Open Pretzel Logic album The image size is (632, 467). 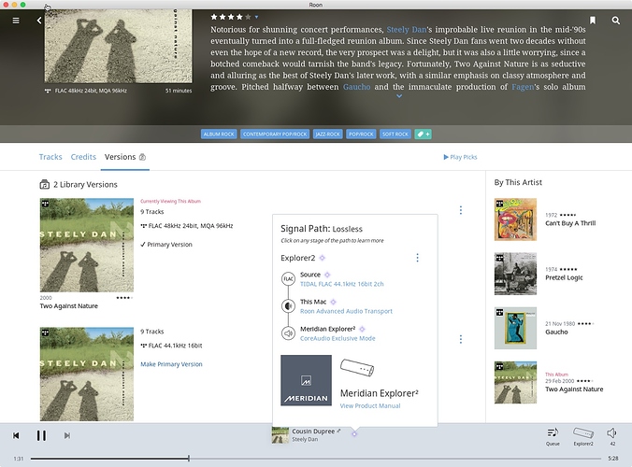[515, 274]
